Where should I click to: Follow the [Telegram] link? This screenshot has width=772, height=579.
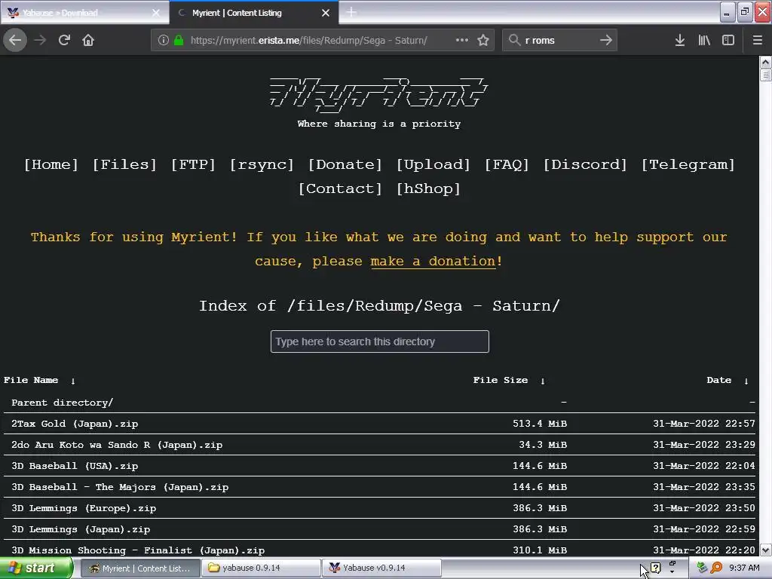tap(688, 164)
